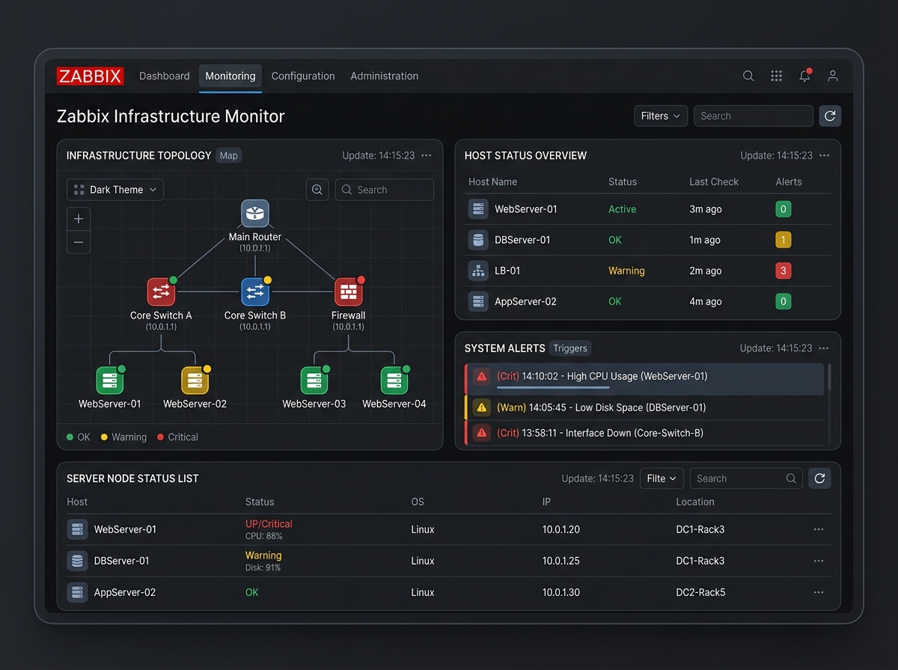The height and width of the screenshot is (670, 898).
Task: Open the Administration menu
Action: pos(385,76)
